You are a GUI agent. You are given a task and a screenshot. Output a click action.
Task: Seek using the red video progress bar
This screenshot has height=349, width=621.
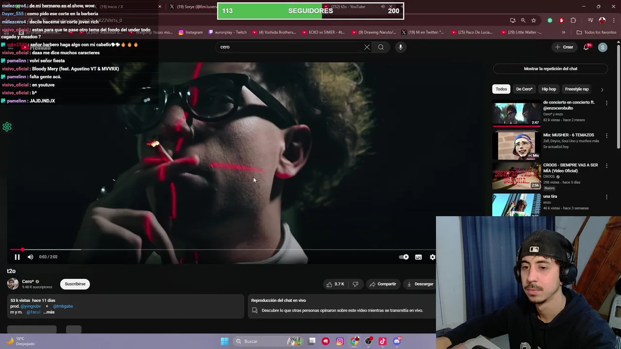pos(222,250)
